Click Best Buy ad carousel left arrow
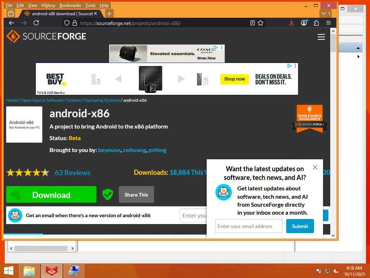This screenshot has height=278, width=370. [118, 79]
